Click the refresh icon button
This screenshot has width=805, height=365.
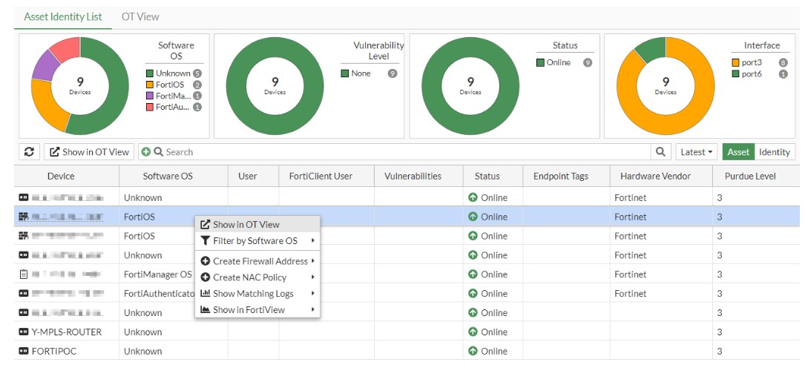29,152
